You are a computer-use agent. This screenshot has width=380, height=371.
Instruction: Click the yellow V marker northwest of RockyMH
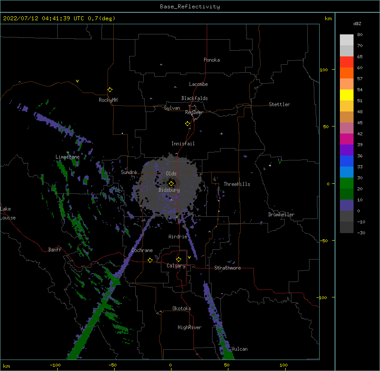[x=77, y=81]
